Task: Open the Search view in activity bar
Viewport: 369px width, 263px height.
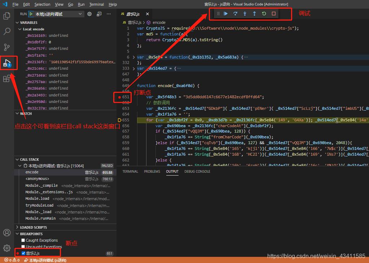Action: point(7,31)
